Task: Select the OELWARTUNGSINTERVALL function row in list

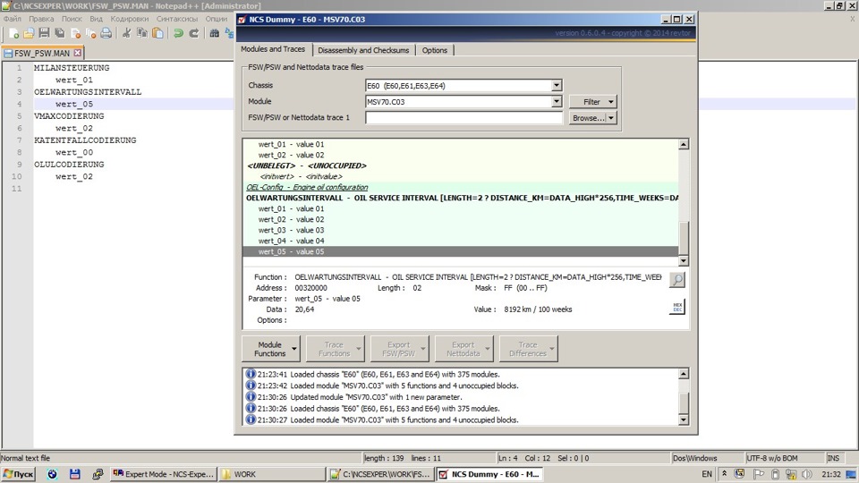Action: [x=460, y=198]
